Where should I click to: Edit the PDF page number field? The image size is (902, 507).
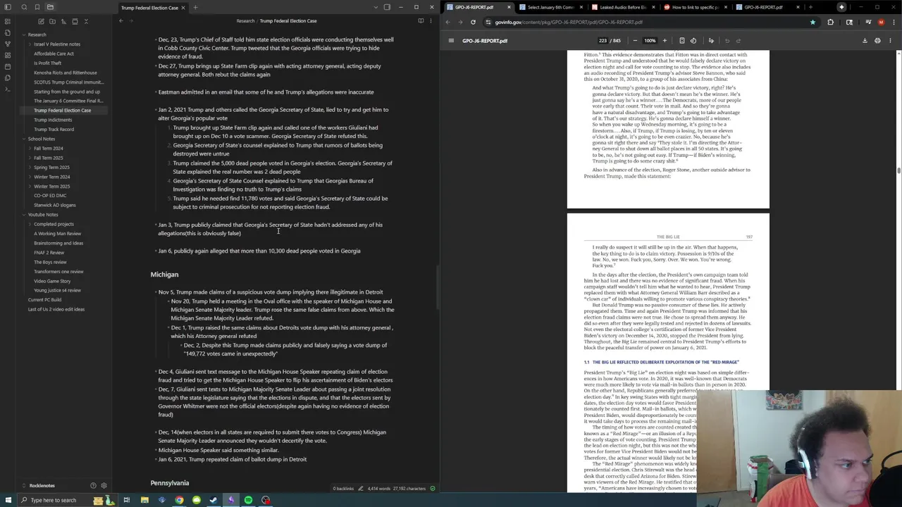(x=603, y=41)
